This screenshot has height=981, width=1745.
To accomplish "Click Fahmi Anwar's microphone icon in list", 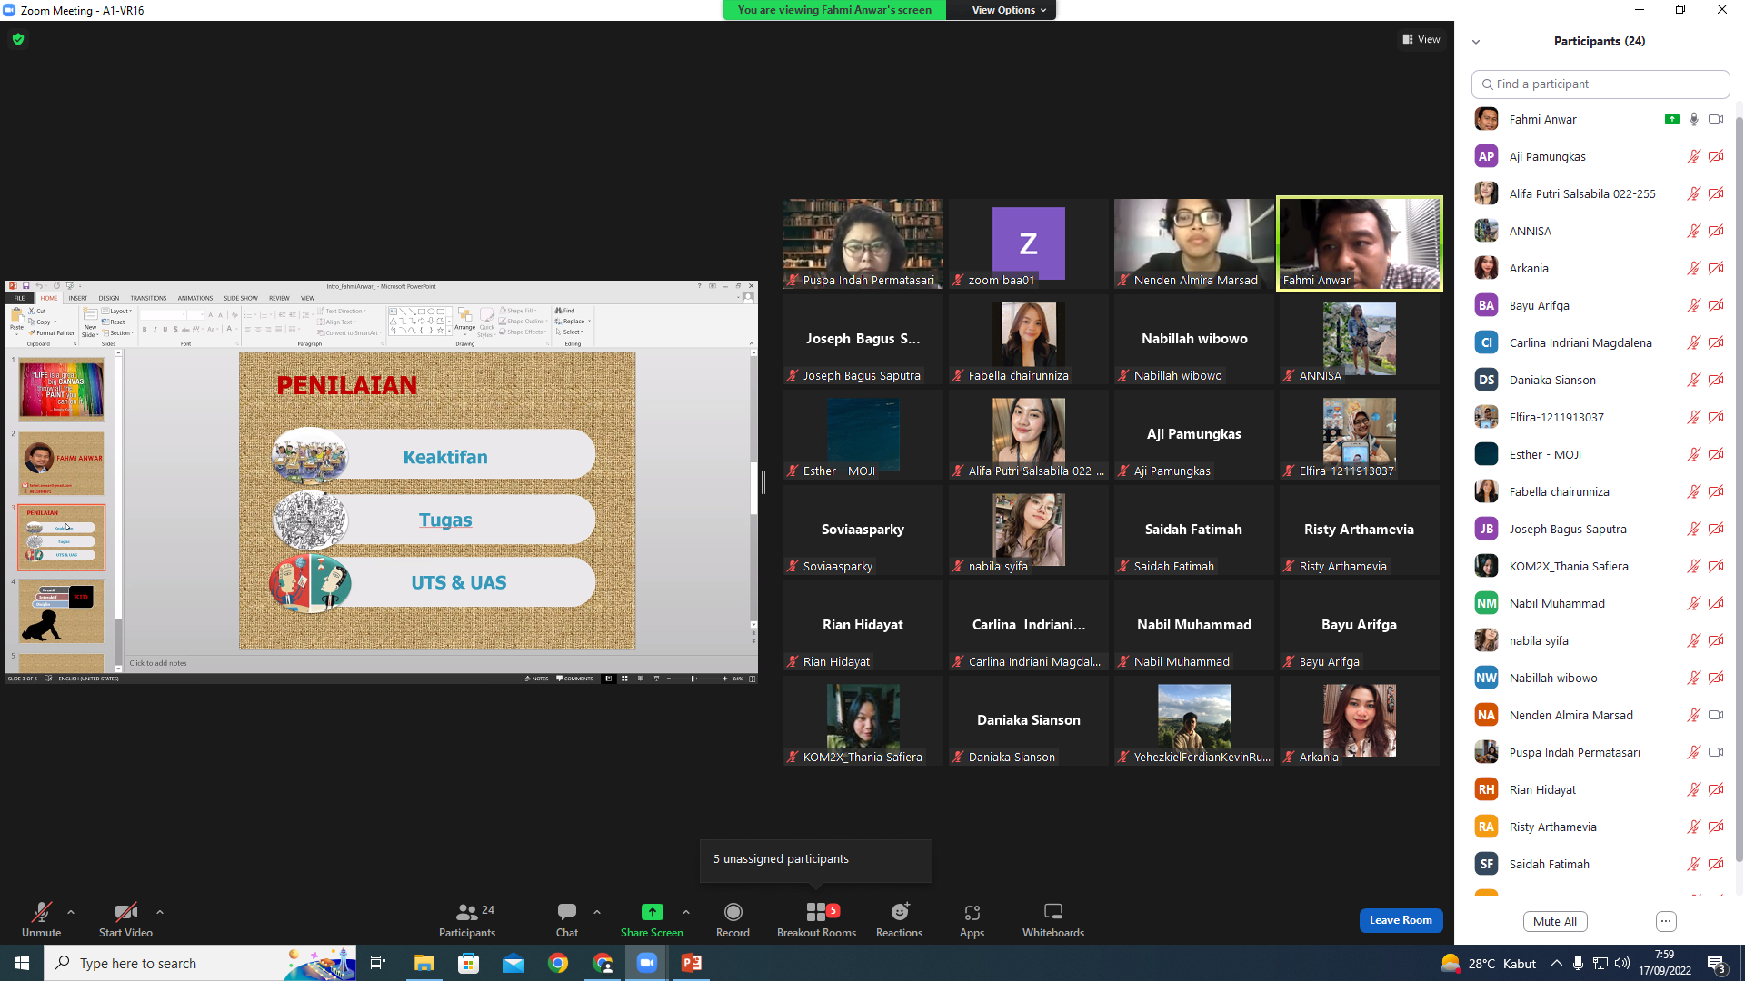I will [1694, 119].
